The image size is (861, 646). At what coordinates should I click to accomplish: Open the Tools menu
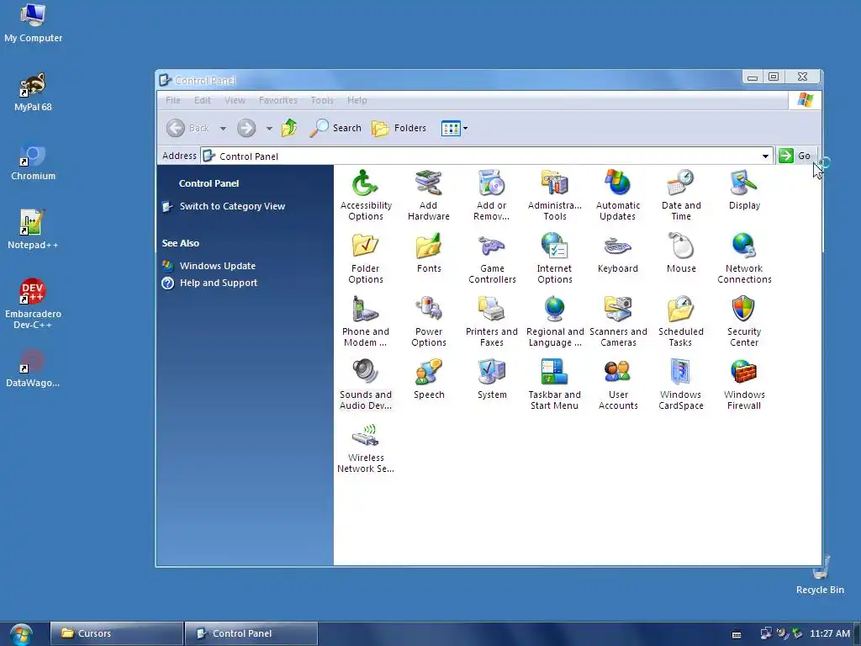pyautogui.click(x=322, y=100)
